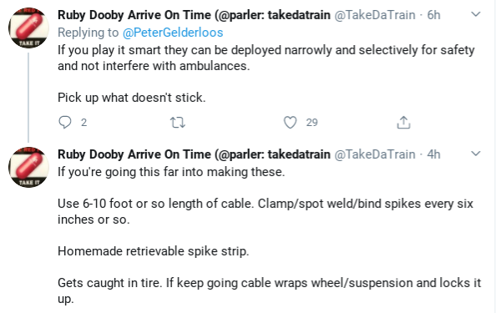Click the display name on the second tweet

click(x=194, y=154)
